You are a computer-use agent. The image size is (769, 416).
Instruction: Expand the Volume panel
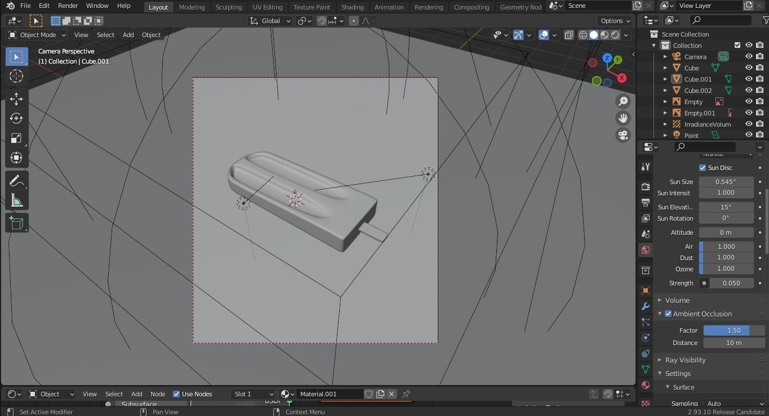(677, 300)
